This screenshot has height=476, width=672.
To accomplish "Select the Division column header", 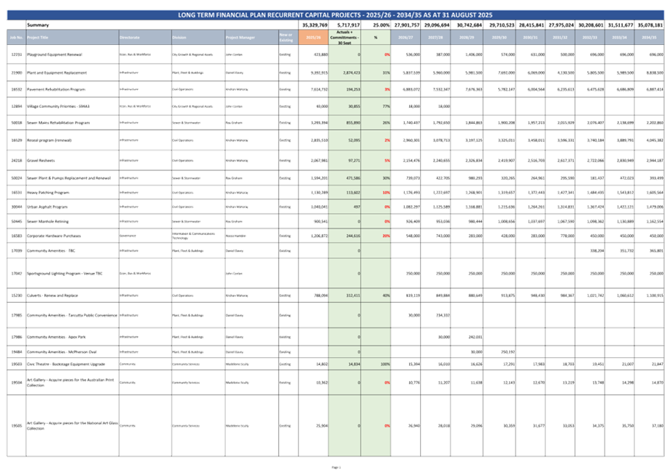I will [x=197, y=36].
